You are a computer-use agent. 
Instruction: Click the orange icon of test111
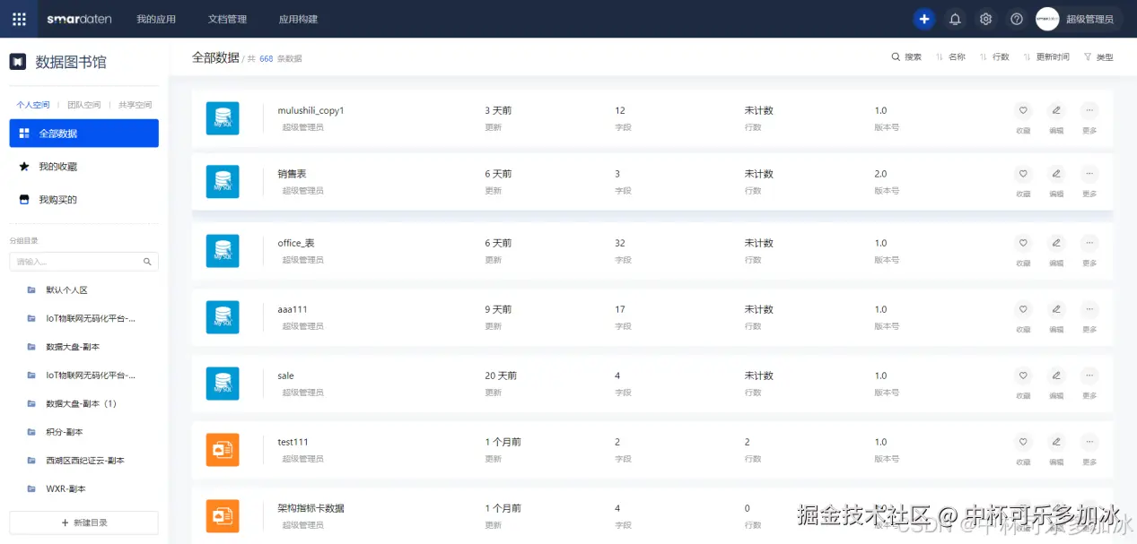[223, 450]
